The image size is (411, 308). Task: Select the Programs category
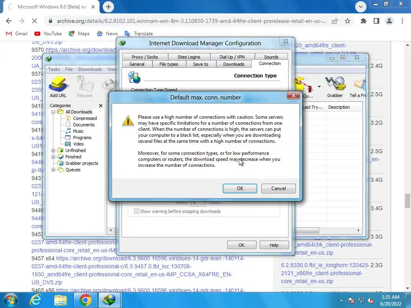pyautogui.click(x=82, y=138)
